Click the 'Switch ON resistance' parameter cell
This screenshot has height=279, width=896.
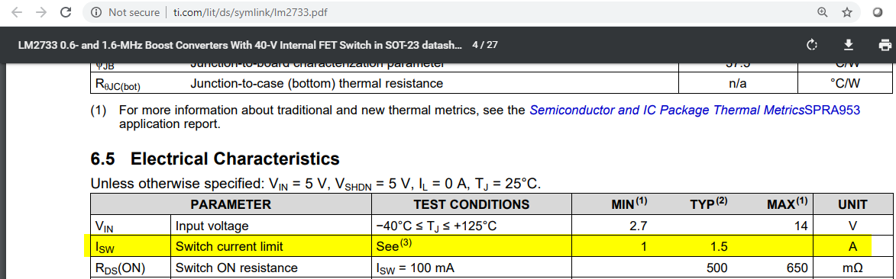(x=271, y=268)
